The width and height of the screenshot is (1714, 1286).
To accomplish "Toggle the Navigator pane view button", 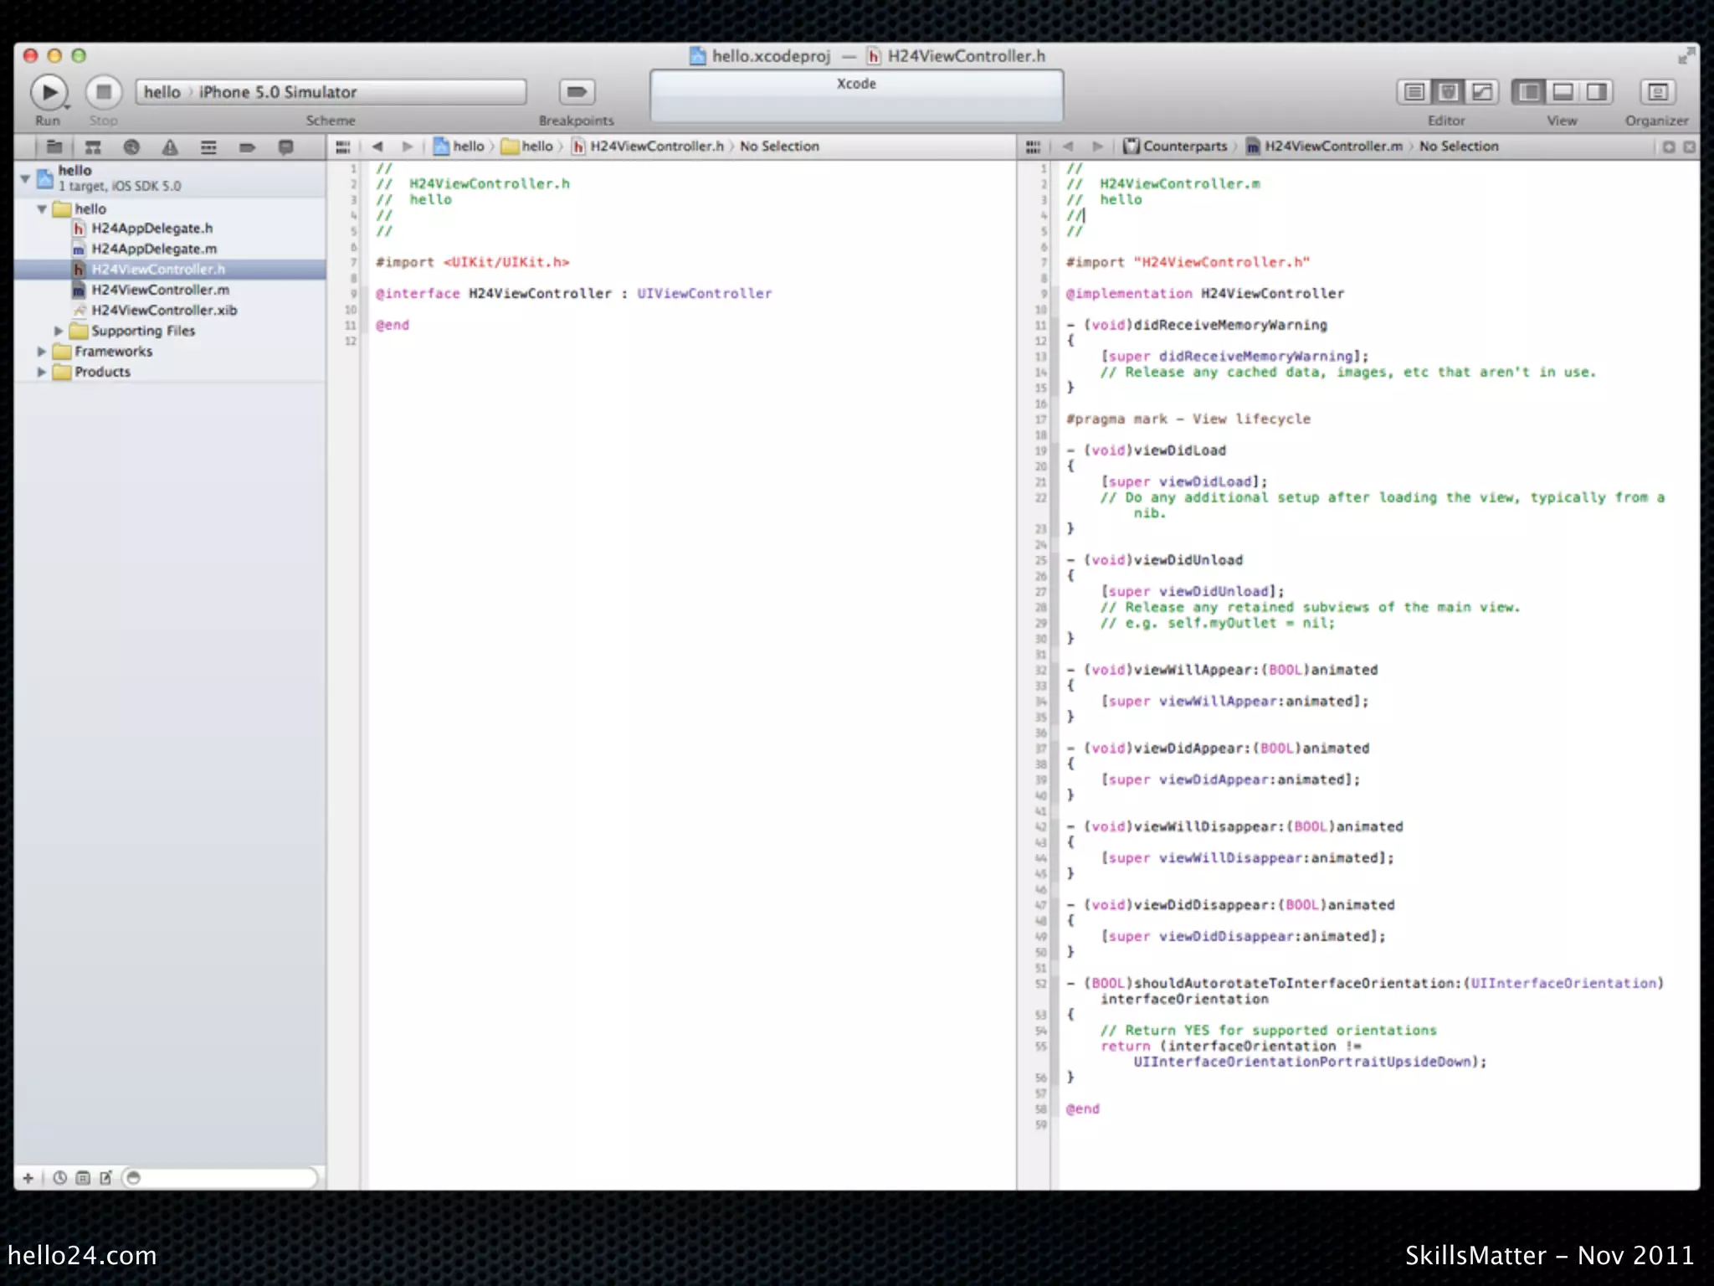I will click(x=1529, y=92).
